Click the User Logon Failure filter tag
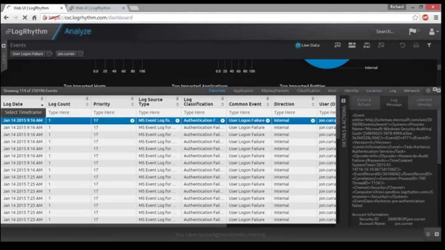 [x=28, y=54]
